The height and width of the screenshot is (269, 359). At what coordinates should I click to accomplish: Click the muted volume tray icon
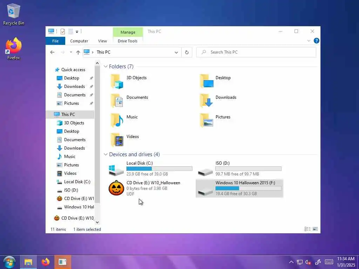[x=308, y=262]
